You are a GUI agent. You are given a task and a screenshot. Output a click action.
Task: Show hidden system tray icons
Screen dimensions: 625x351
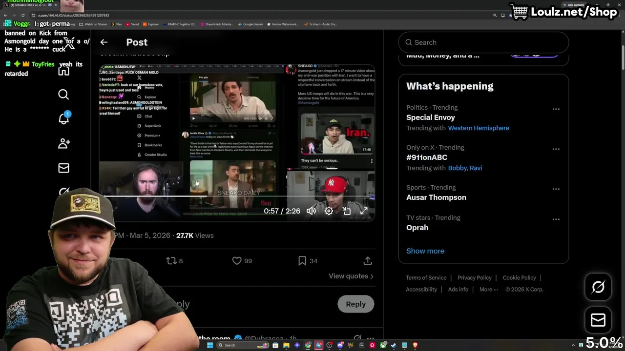click(574, 345)
